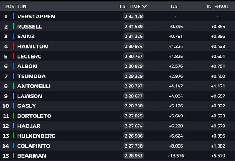Click the 2:32.128 lap time pill
235x161 pixels.
click(133, 17)
